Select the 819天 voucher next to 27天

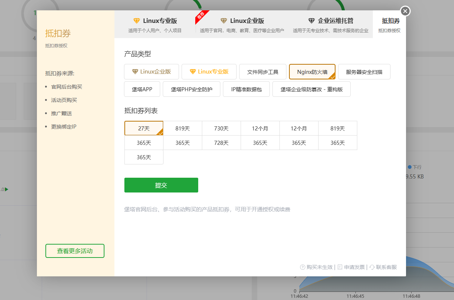click(183, 128)
